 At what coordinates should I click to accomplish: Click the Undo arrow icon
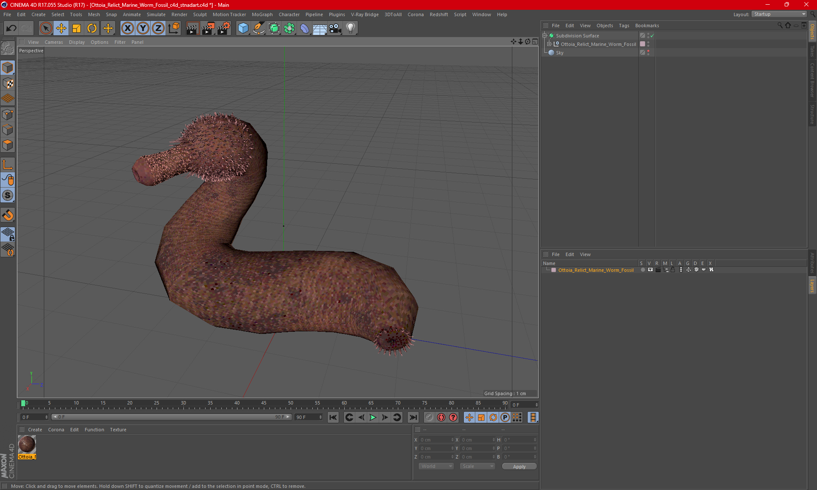[11, 28]
